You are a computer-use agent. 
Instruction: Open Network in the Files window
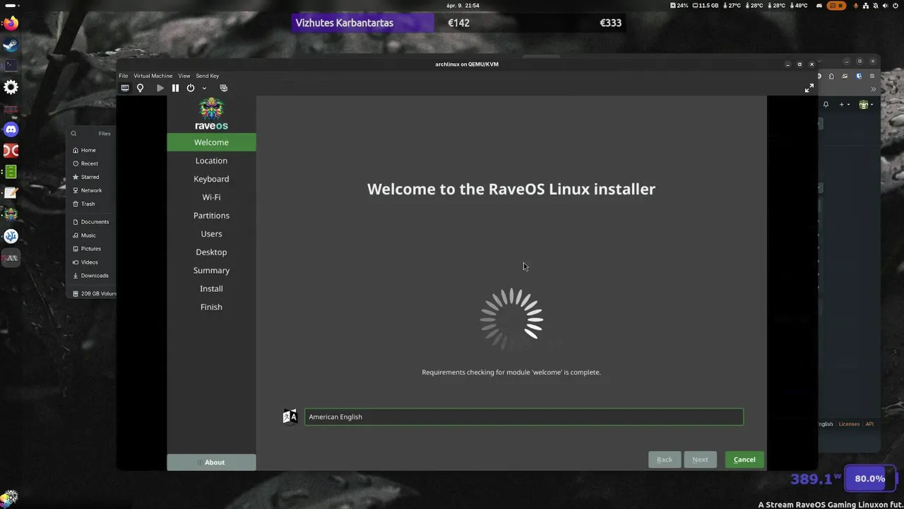[91, 190]
